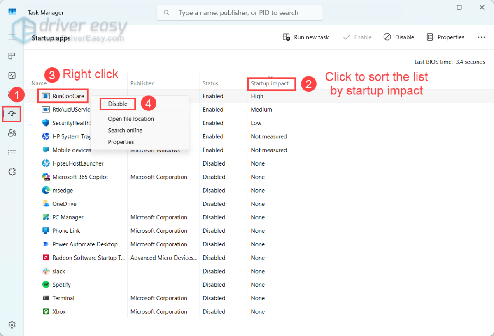The width and height of the screenshot is (494, 336).
Task: Open the Users page icon
Action: point(12,133)
